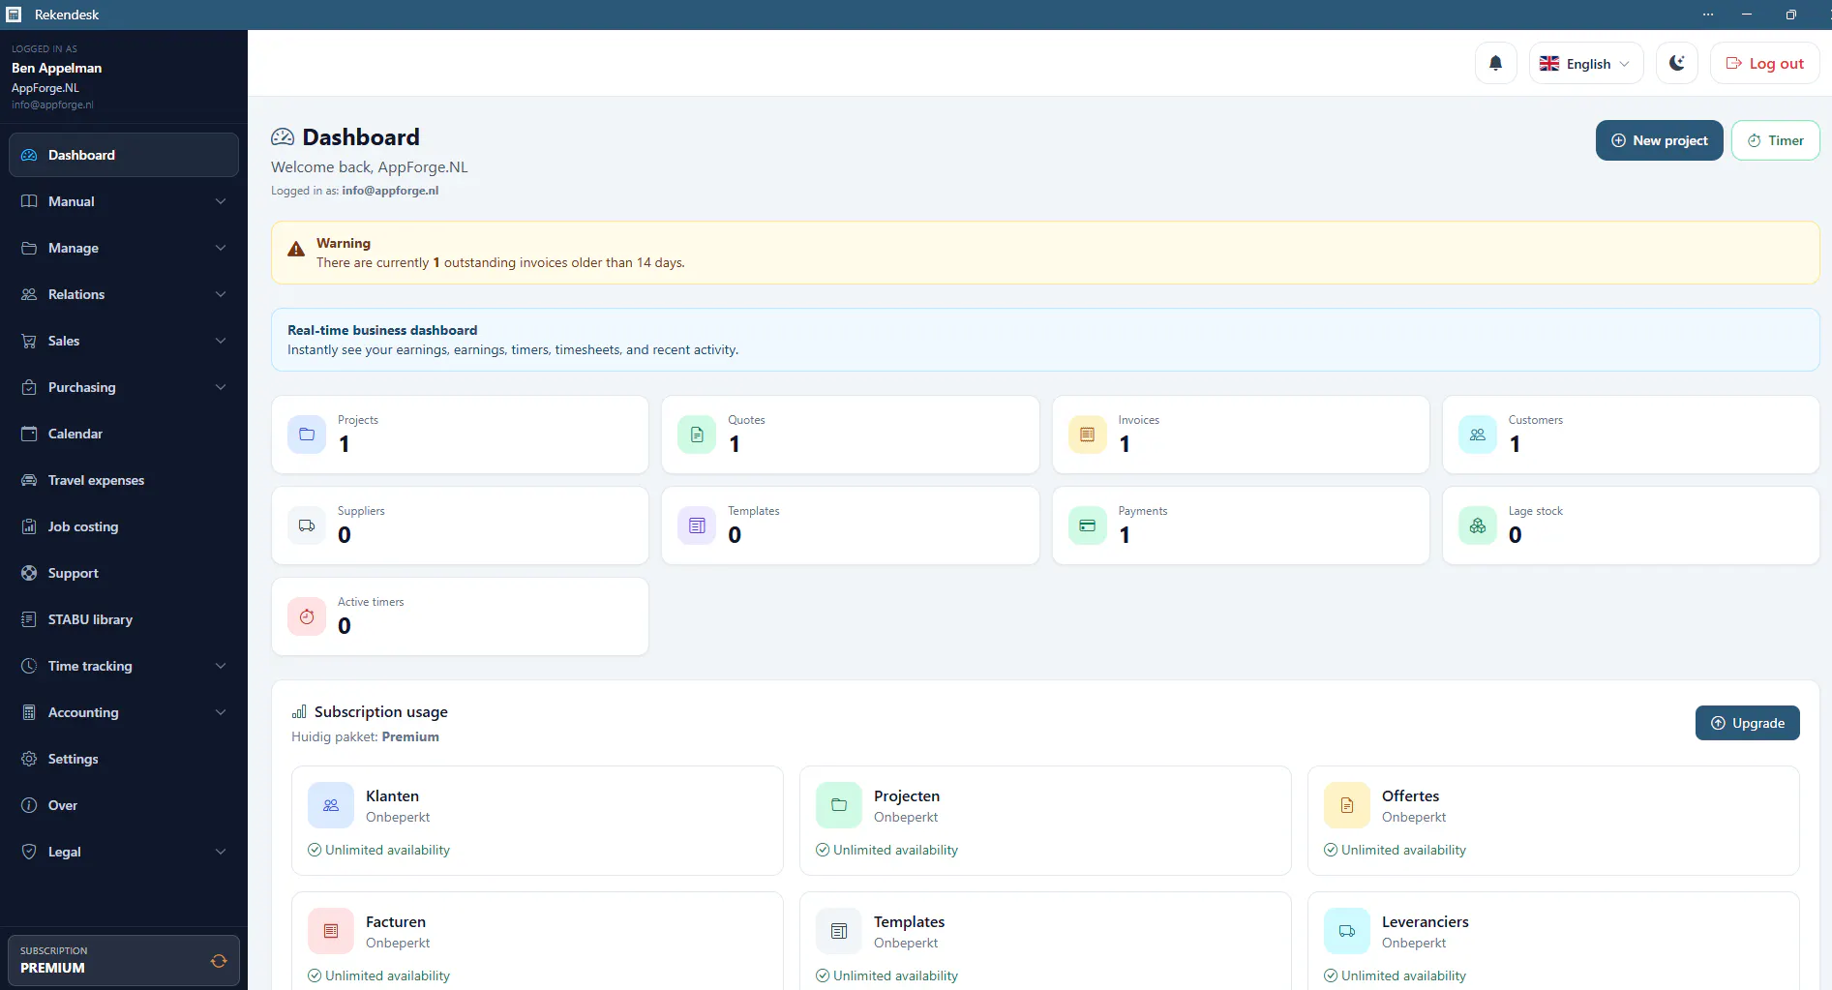Viewport: 1832px width, 990px height.
Task: Click the Log out button
Action: tap(1764, 63)
